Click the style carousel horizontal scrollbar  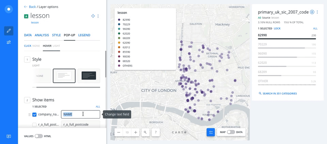[68, 87]
